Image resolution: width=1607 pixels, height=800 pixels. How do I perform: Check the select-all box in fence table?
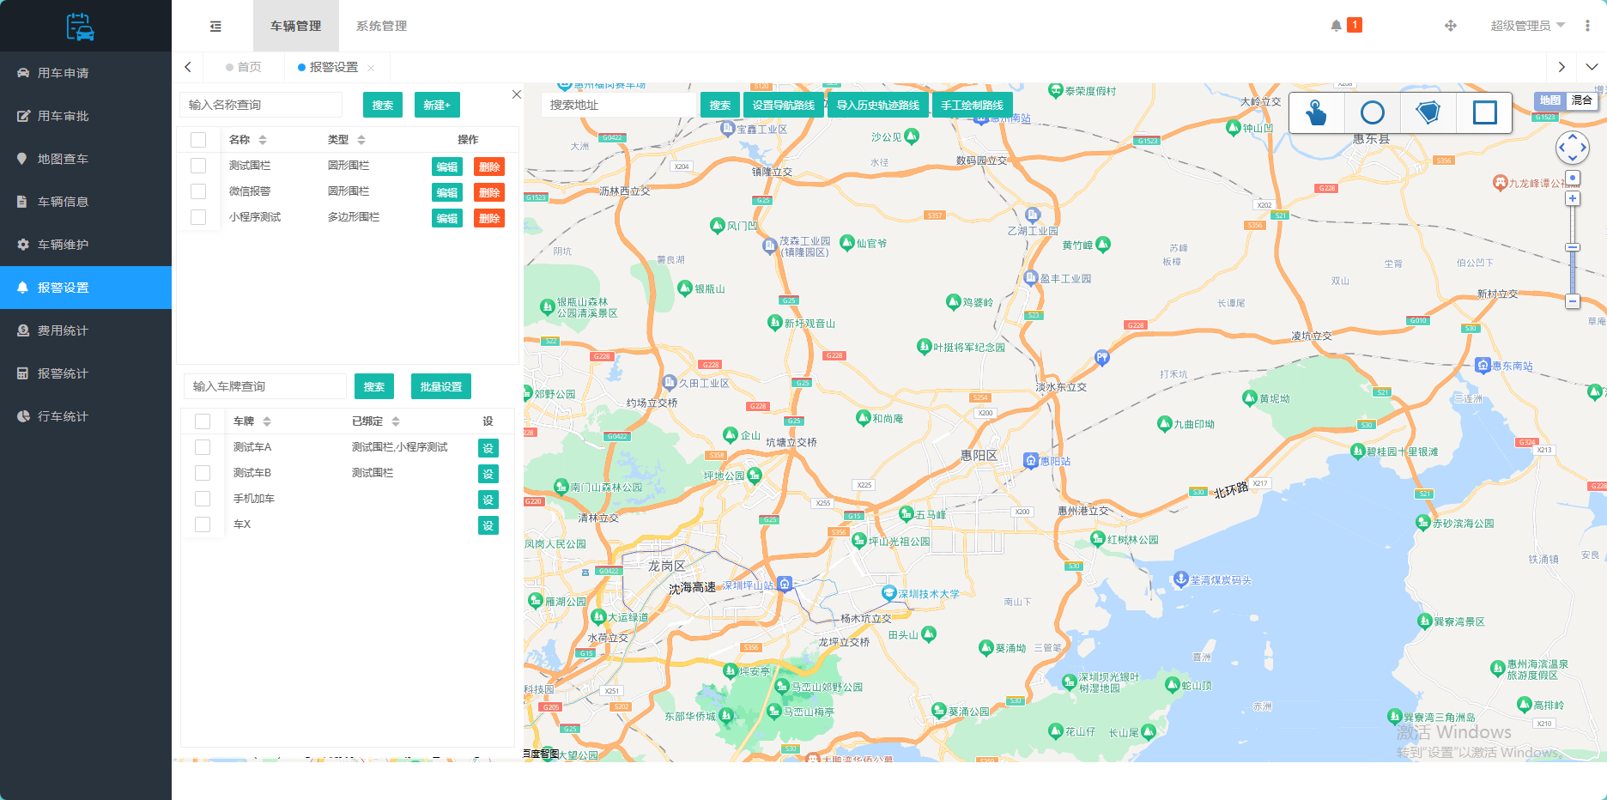[x=198, y=140]
